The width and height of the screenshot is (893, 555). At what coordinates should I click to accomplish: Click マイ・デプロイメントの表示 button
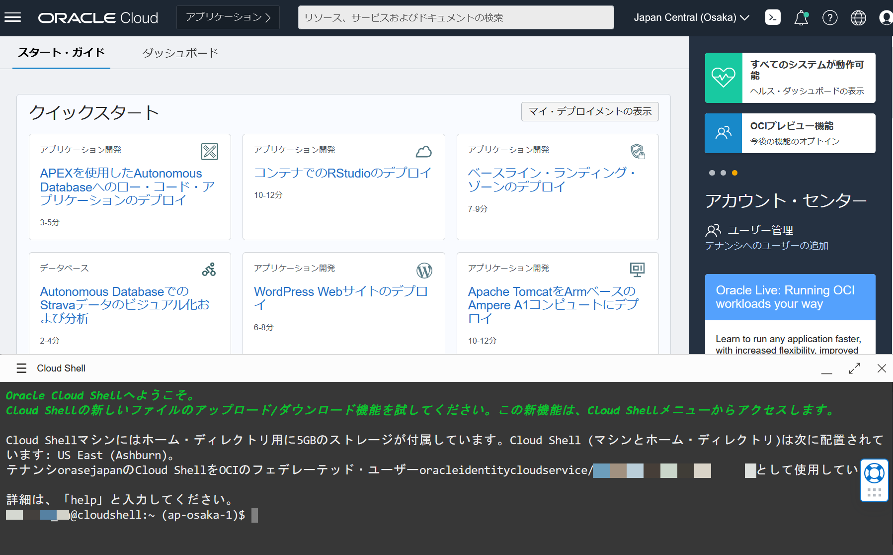coord(589,111)
